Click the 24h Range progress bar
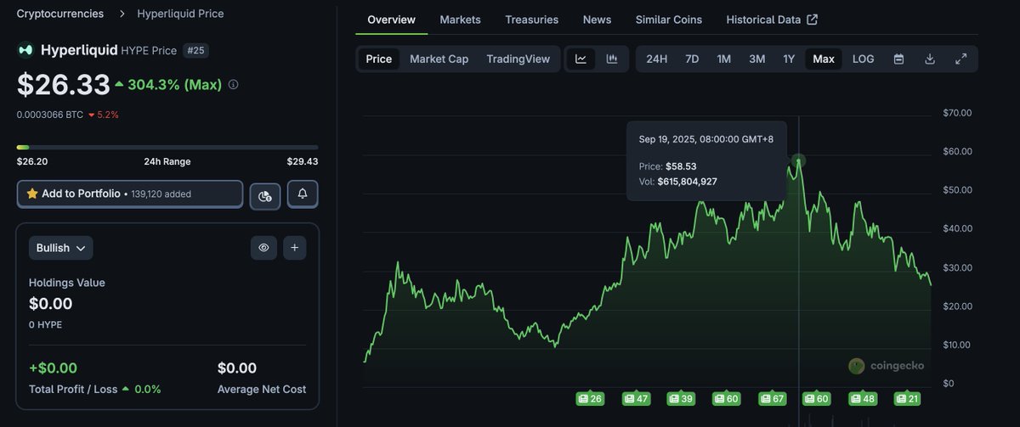Viewport: 1020px width, 427px height. click(167, 148)
